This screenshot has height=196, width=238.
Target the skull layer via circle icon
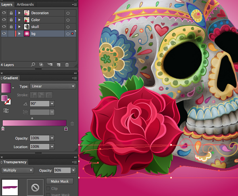(68, 27)
